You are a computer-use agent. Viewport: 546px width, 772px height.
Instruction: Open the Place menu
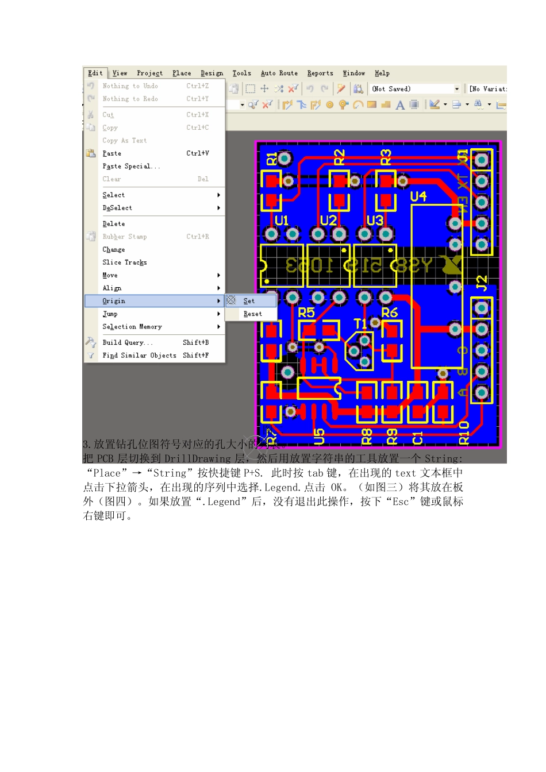click(182, 73)
